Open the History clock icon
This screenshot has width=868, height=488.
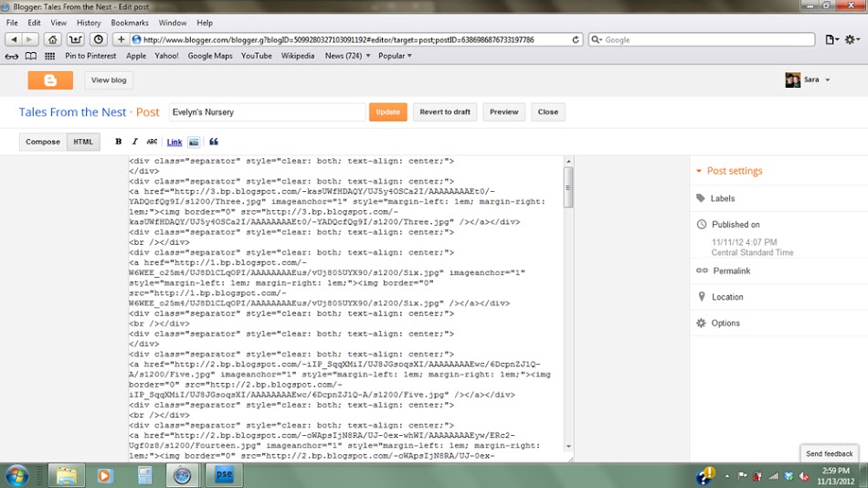click(x=99, y=40)
